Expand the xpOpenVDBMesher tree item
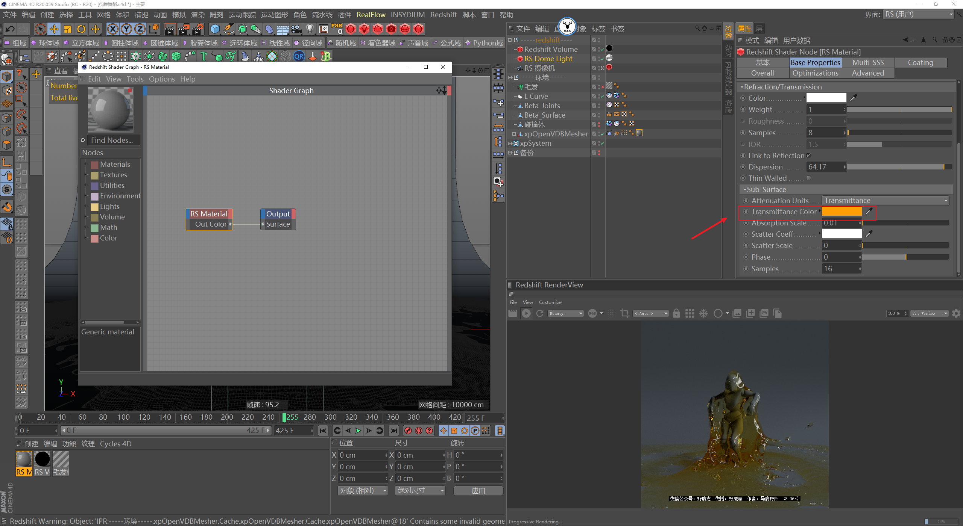Image resolution: width=963 pixels, height=526 pixels. tap(514, 134)
